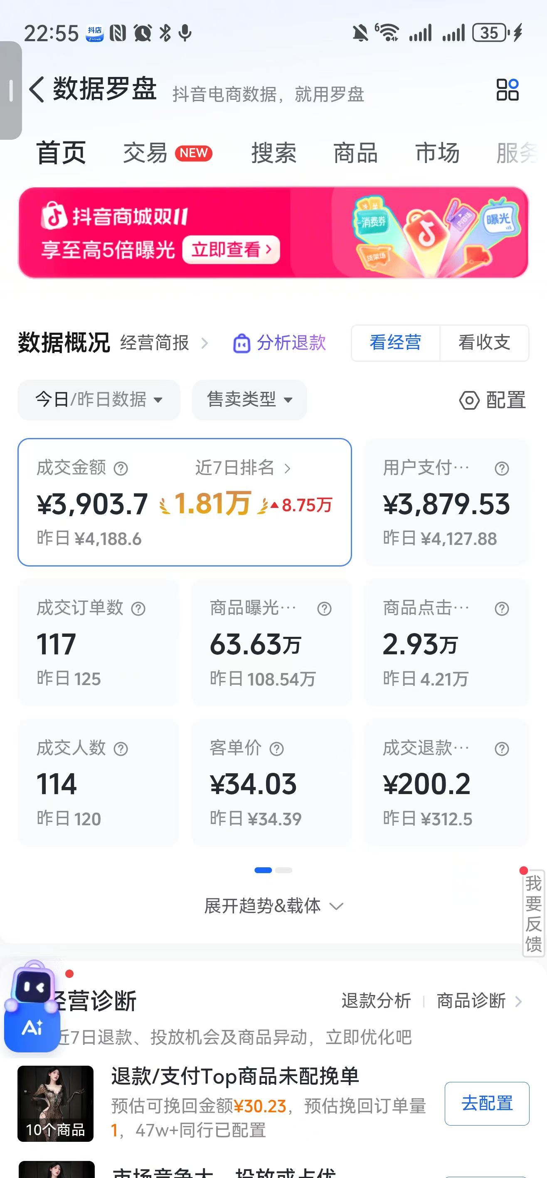Tap the first page indicator dot

tap(263, 870)
